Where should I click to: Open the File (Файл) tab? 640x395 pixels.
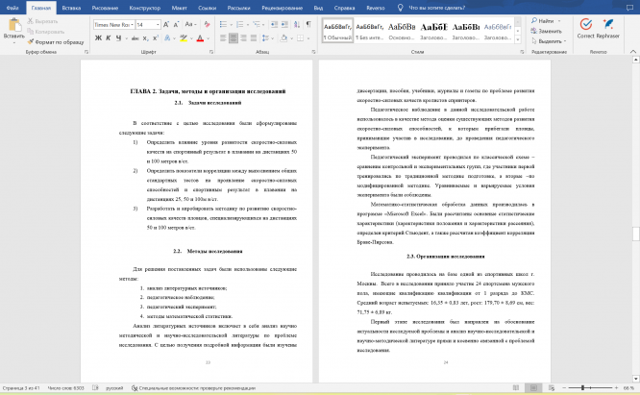click(x=12, y=8)
